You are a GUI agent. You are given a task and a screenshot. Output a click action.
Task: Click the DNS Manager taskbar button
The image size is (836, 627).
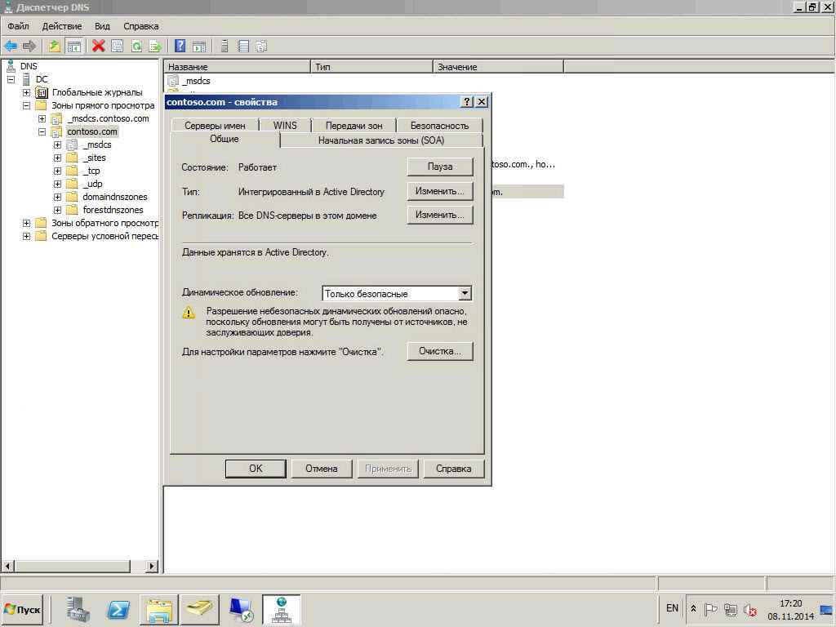pyautogui.click(x=282, y=609)
